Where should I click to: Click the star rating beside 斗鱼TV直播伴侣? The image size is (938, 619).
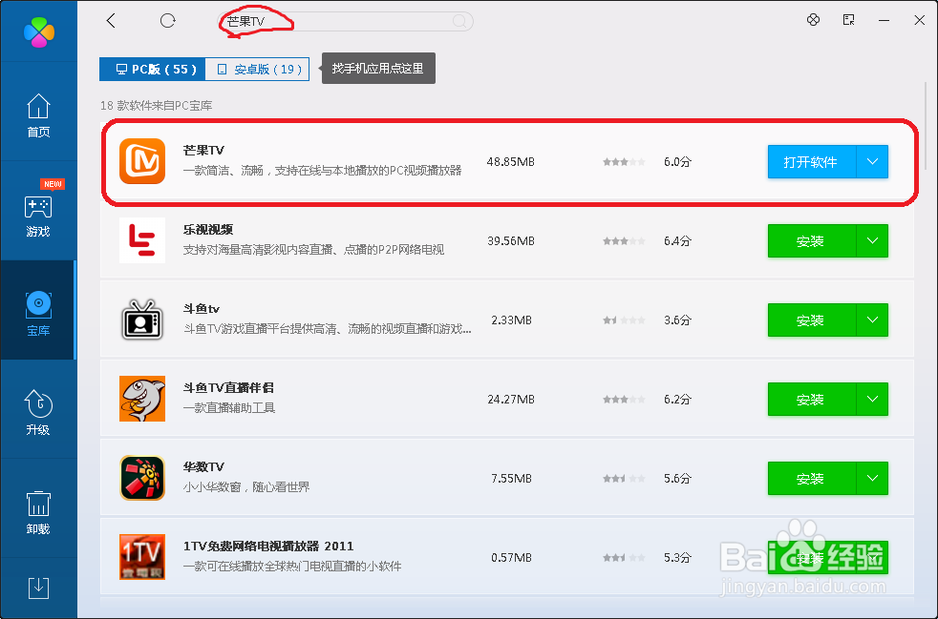click(x=623, y=399)
